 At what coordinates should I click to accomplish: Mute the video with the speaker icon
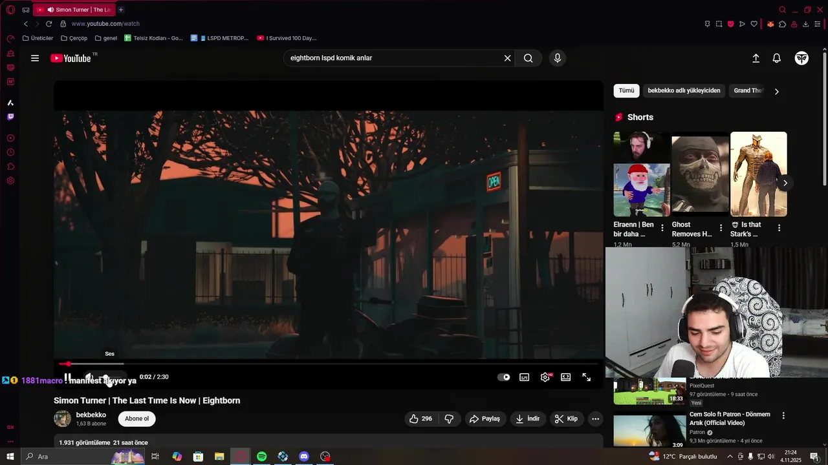point(89,377)
